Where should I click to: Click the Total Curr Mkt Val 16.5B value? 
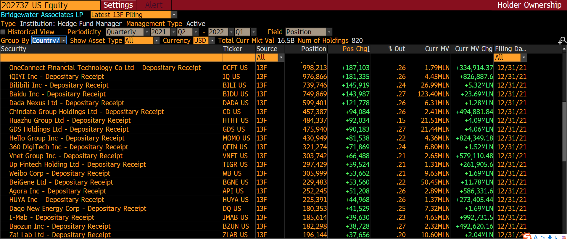286,41
